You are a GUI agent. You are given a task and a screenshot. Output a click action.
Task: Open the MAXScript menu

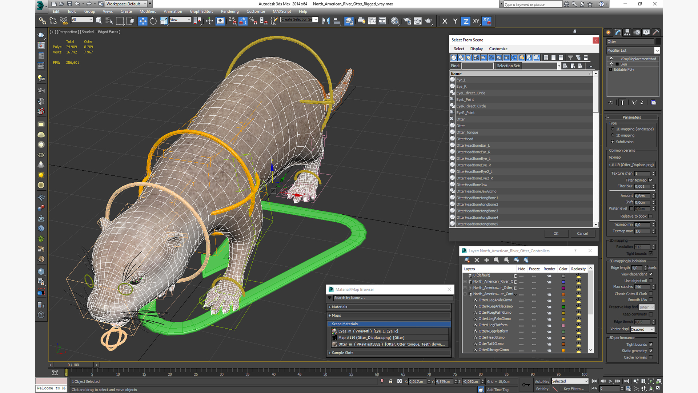[x=282, y=12]
